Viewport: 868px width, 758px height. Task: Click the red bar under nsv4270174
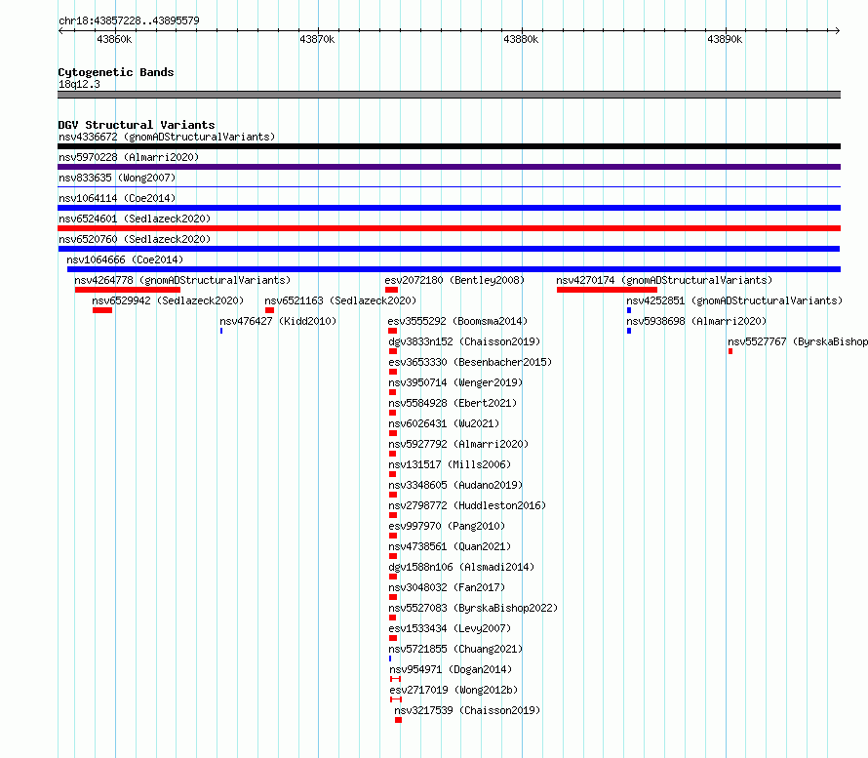[607, 290]
